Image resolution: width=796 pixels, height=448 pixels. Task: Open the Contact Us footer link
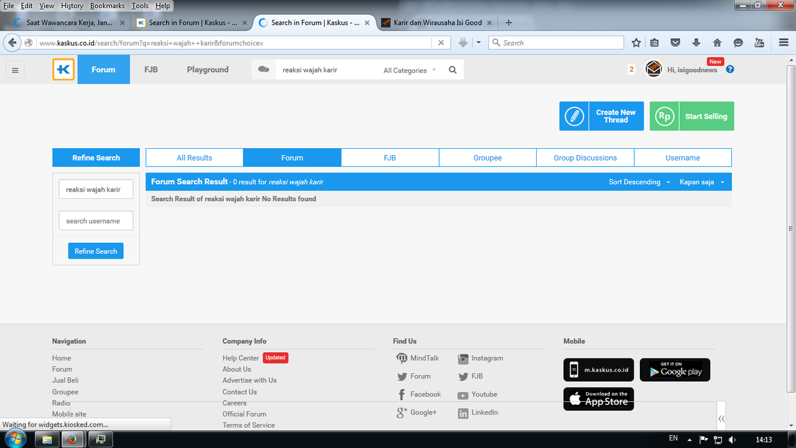click(x=239, y=392)
